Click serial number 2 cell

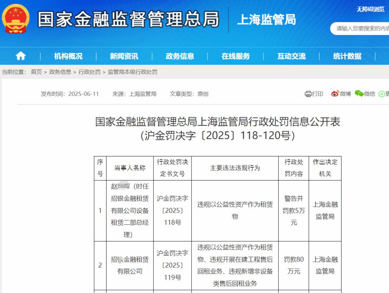click(100, 265)
